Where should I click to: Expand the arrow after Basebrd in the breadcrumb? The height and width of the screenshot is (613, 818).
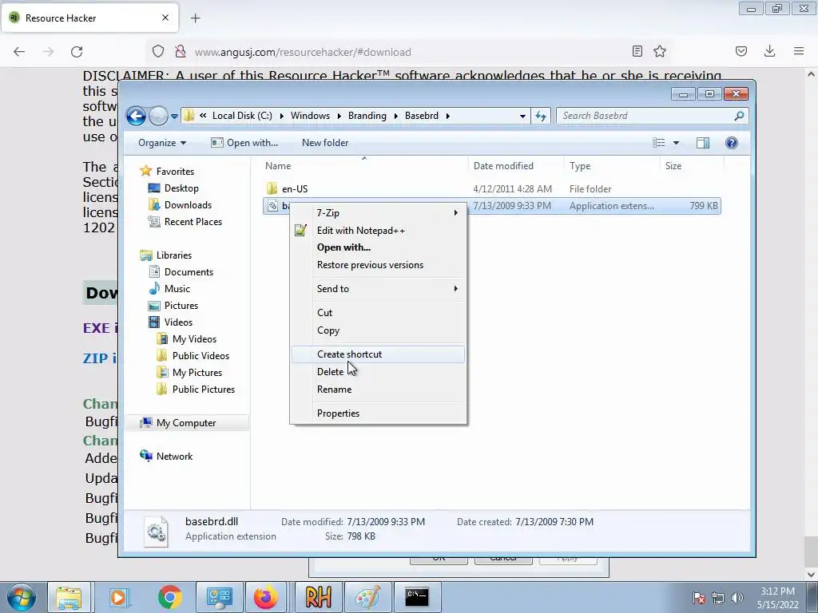point(447,116)
